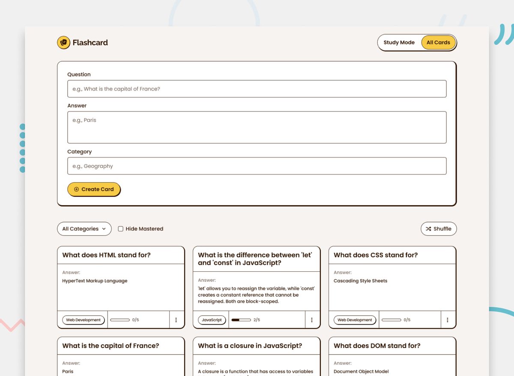The width and height of the screenshot is (514, 376).
Task: Click the Answer text area
Action: click(x=257, y=127)
